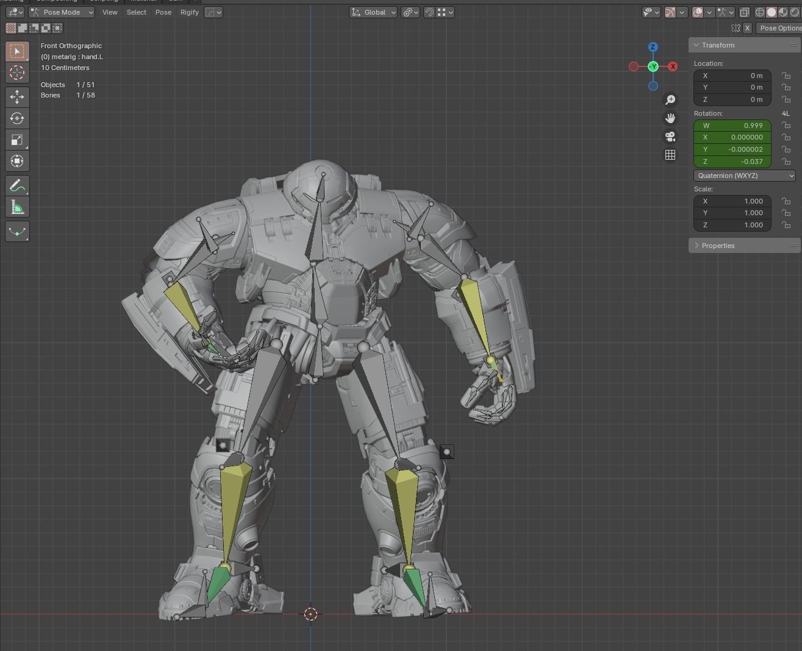The image size is (802, 651).
Task: Edit the Rotation W value field
Action: tap(732, 126)
